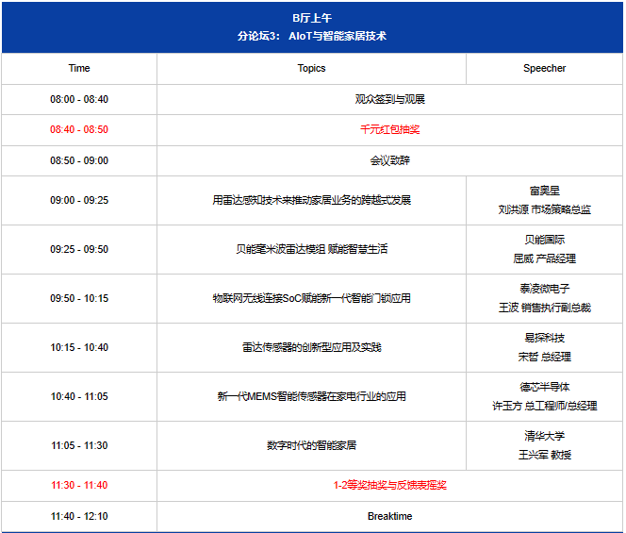Click the speaker company '富奥星'

pos(545,191)
